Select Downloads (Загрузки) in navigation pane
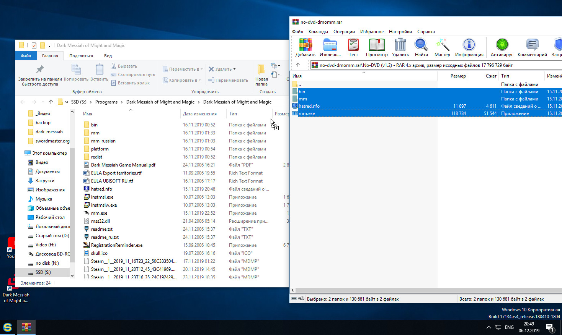562x335 pixels. point(45,181)
